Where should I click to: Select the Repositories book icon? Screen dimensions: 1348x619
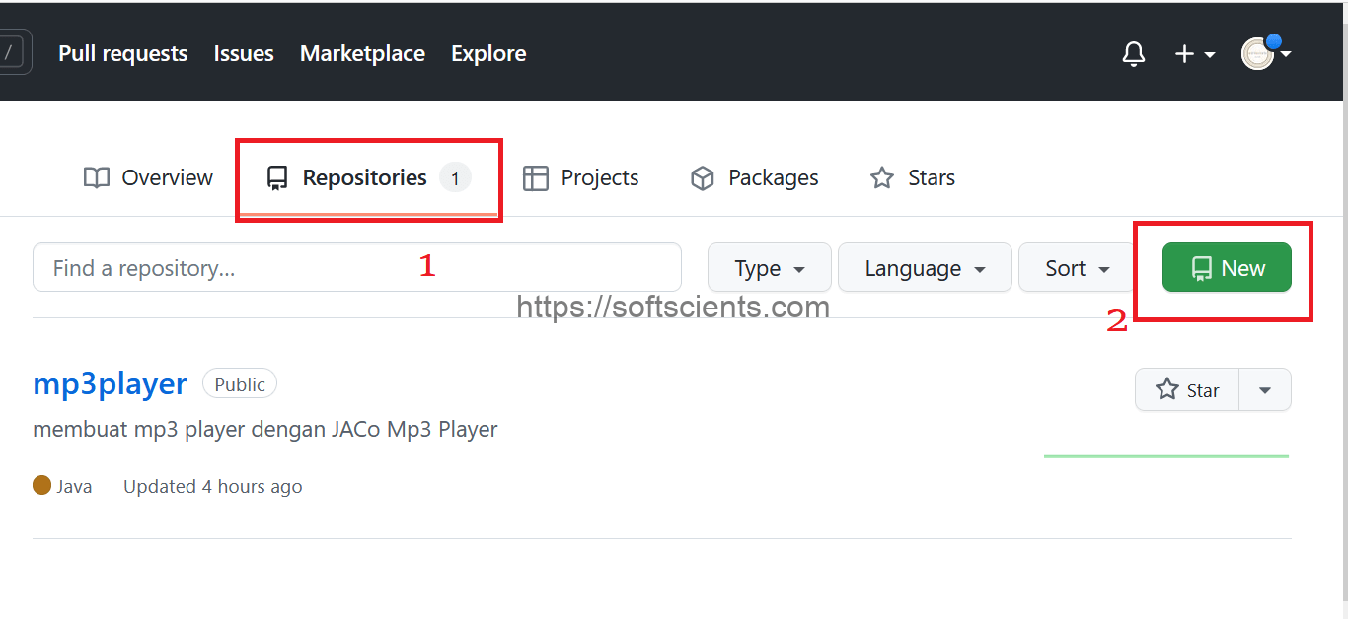[275, 177]
